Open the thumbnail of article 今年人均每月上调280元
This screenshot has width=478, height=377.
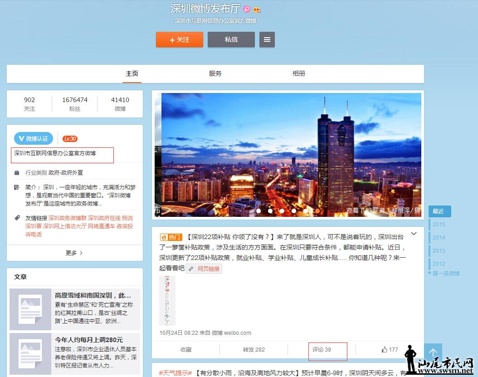click(30, 354)
